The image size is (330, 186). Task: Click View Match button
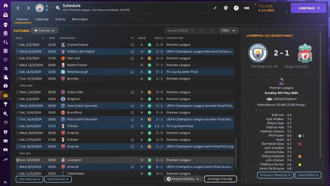[x=308, y=175]
